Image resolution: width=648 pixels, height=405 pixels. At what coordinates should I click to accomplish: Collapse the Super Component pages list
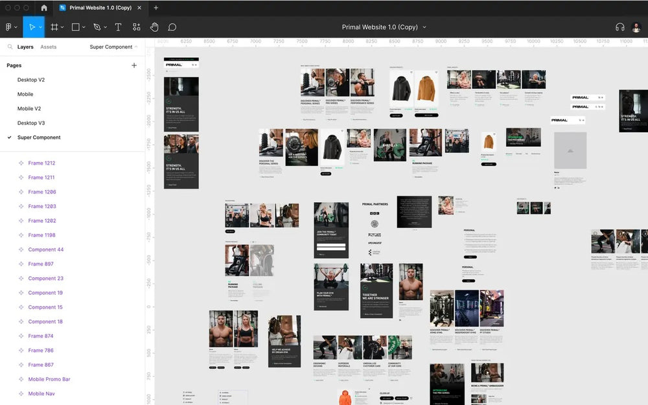pos(136,47)
